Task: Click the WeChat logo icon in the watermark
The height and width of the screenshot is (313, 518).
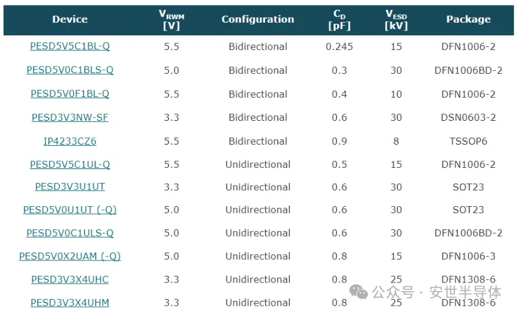Action: (363, 292)
